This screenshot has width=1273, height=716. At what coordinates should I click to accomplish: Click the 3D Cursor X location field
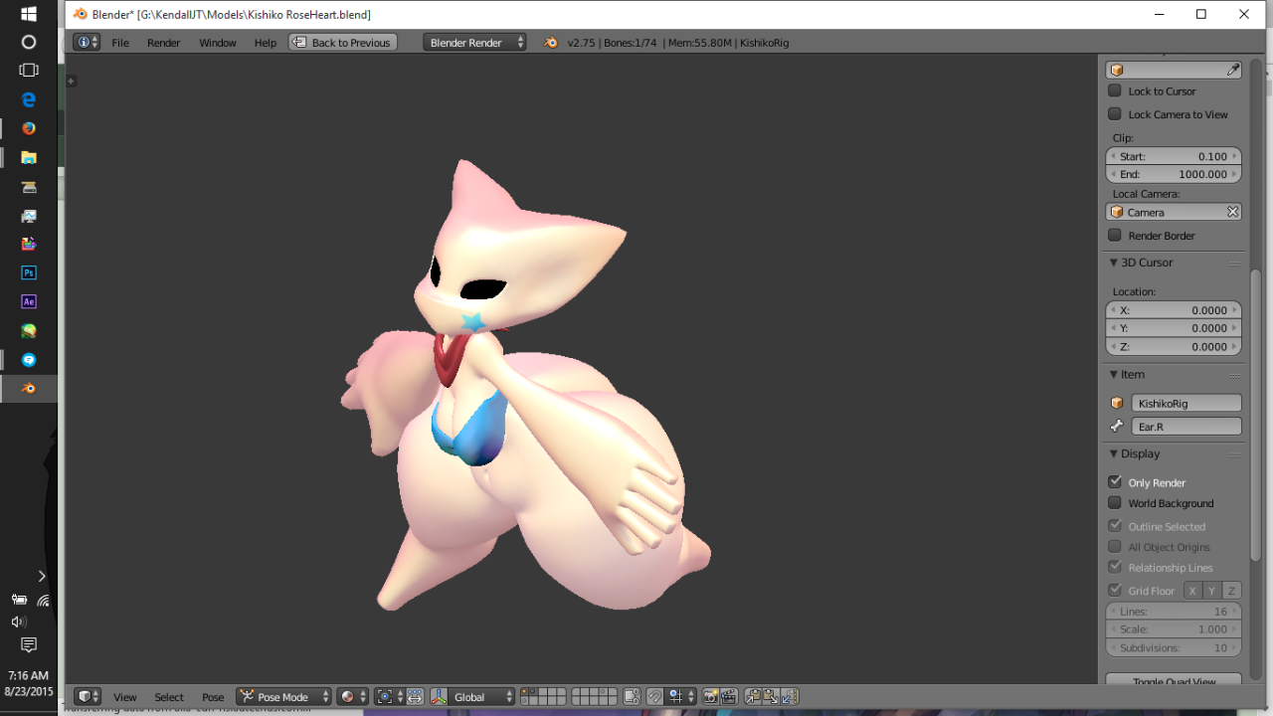pos(1174,310)
